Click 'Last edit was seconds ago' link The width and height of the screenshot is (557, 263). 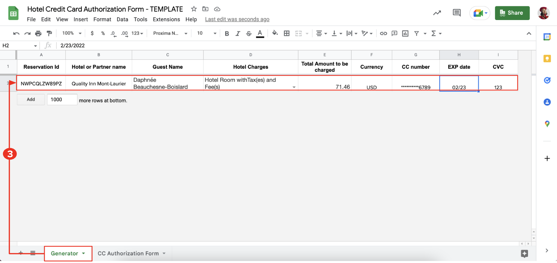(237, 19)
